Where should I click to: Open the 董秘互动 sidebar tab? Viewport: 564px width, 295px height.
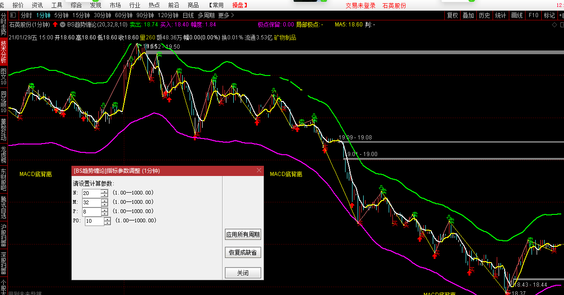(x=4, y=130)
